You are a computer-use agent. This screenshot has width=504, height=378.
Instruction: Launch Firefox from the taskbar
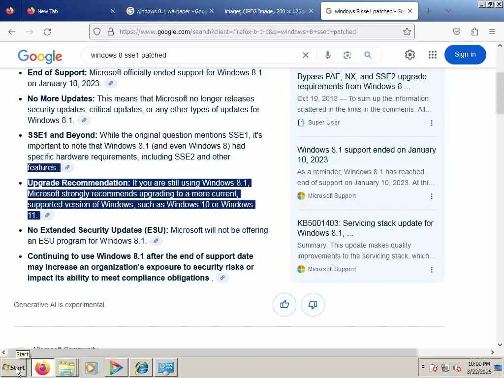pos(42,368)
